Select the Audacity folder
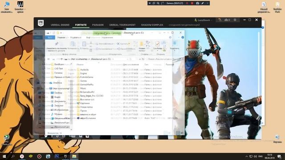This screenshot has height=160, width=285. (84, 70)
